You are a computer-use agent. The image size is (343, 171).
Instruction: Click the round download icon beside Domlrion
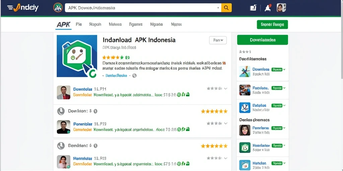(x=61, y=111)
